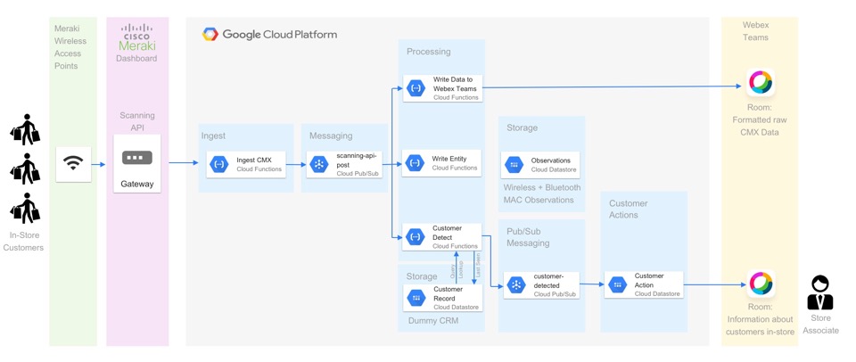
Task: Click the 'Dummy CRM' caption
Action: click(x=433, y=321)
